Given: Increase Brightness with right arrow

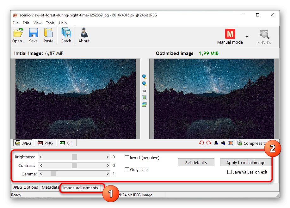Looking at the screenshot, I should 108,157.
